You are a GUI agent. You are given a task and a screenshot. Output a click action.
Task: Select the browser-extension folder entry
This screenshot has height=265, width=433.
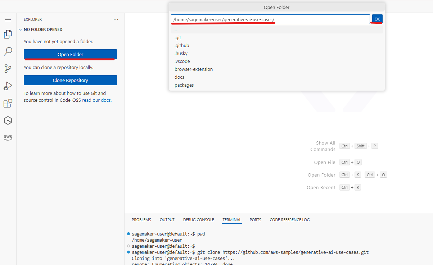coord(277,69)
